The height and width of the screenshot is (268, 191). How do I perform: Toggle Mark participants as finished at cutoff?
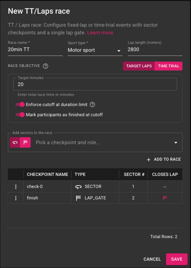[20, 115]
